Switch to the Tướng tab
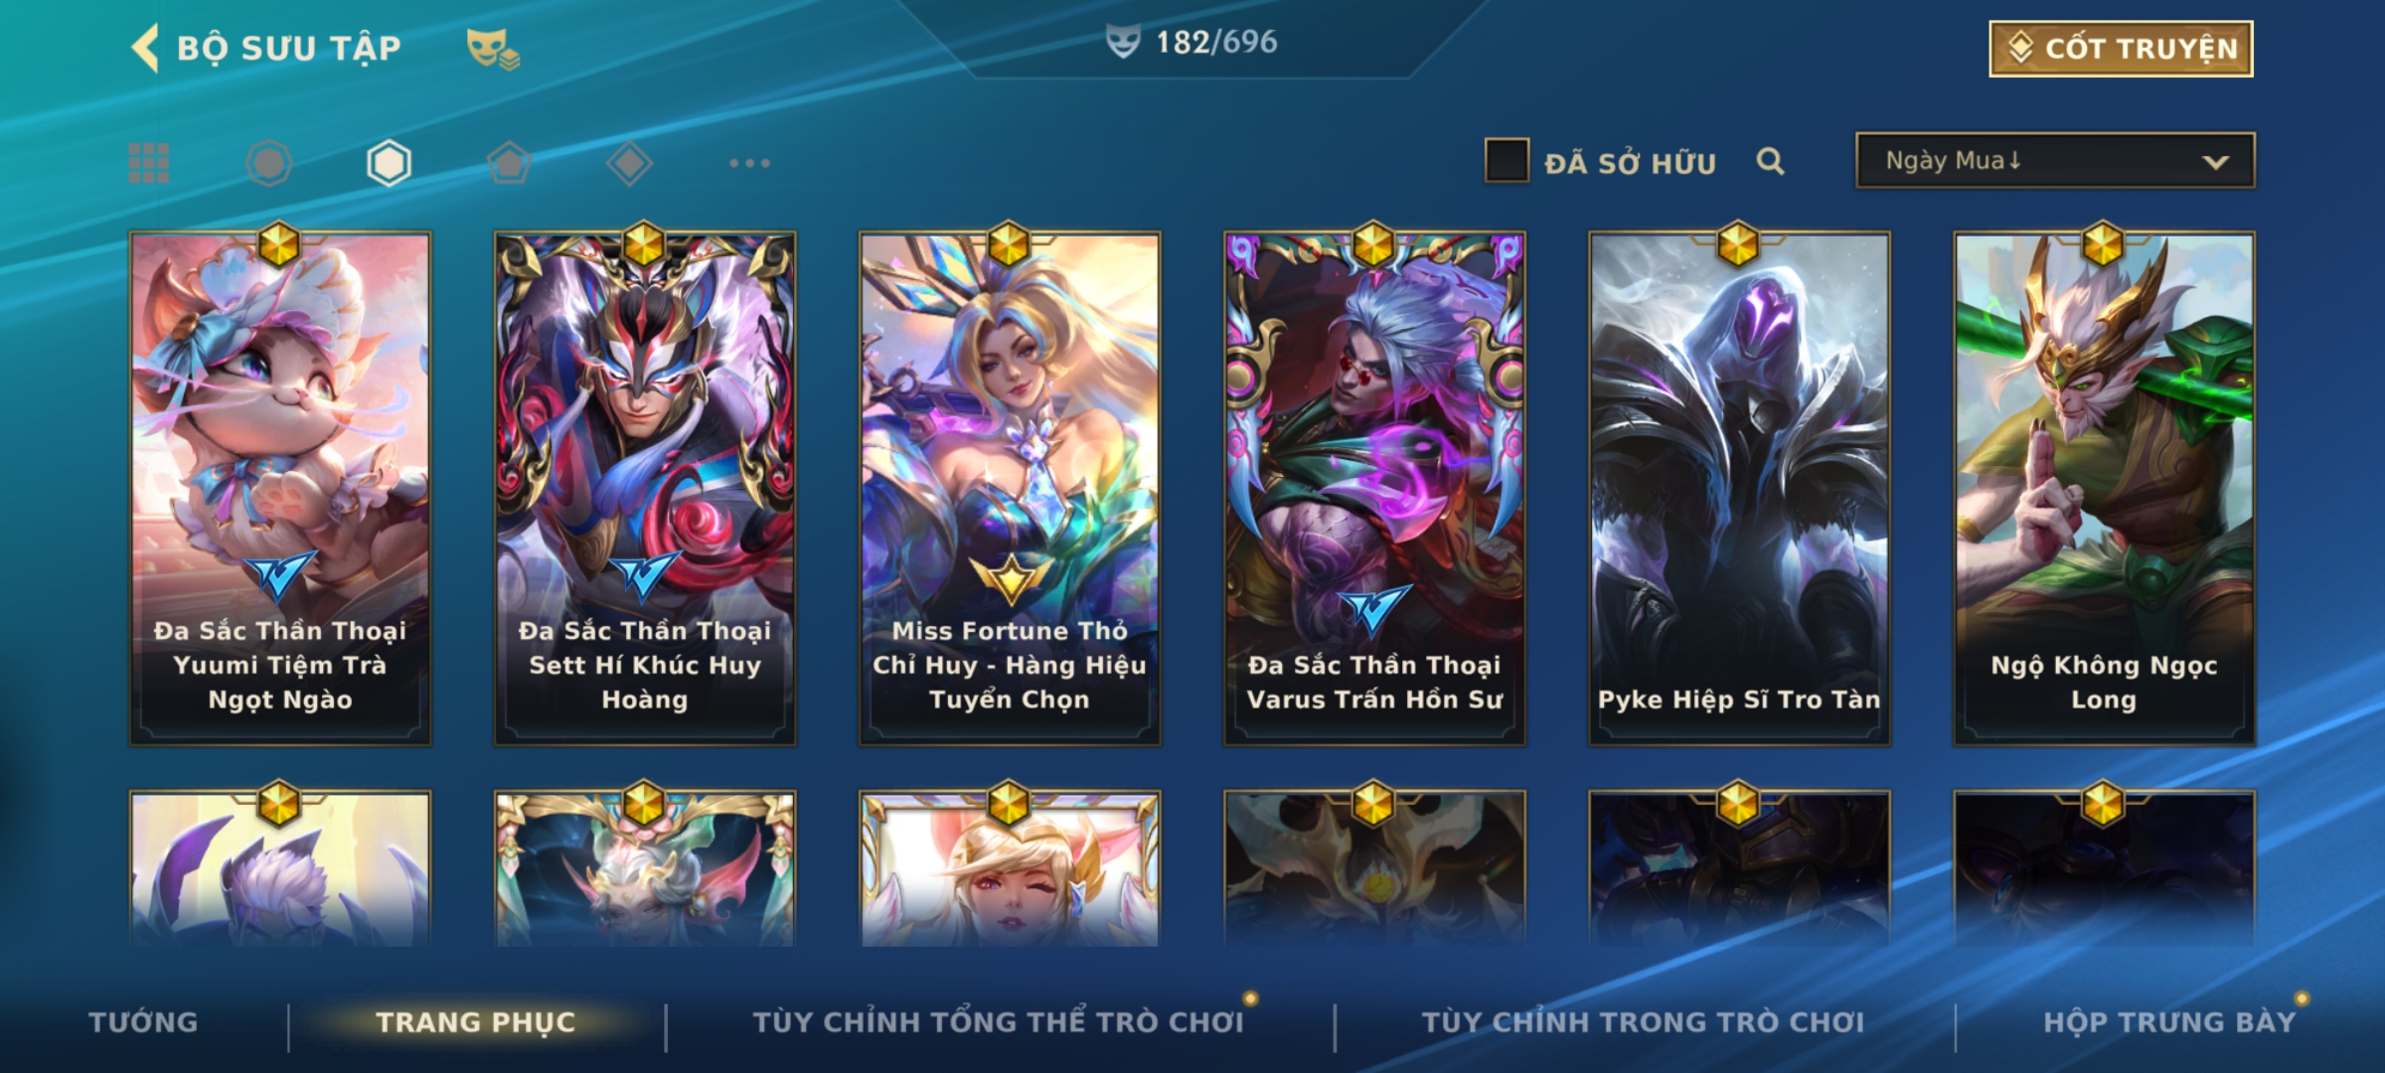This screenshot has width=2385, height=1073. click(x=143, y=1022)
